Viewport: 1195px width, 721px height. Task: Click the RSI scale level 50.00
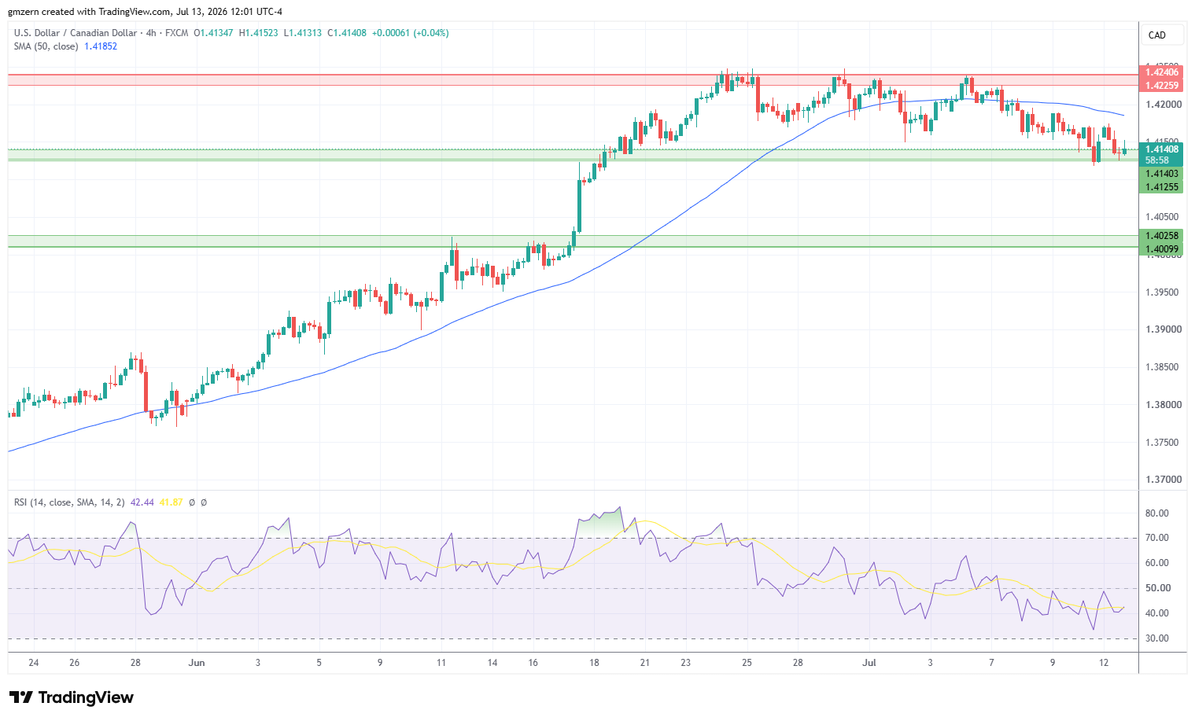(1157, 588)
